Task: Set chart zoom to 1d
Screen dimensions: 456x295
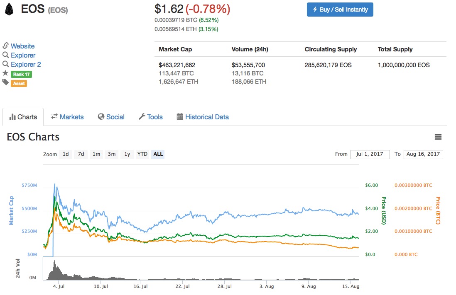Action: pyautogui.click(x=66, y=154)
